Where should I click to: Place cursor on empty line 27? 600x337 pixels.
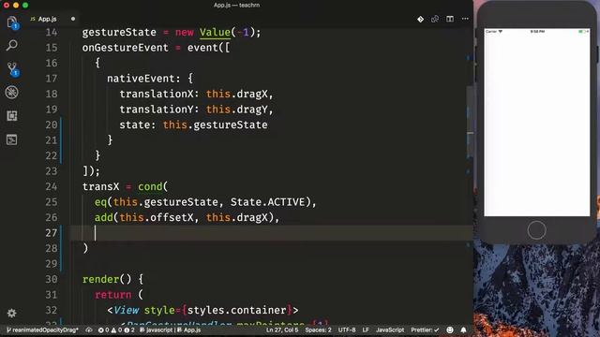click(x=272, y=233)
